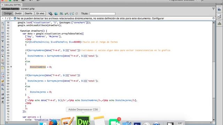Screen dimensions: 223x125
Task: Select Código fuente related file
Action: click(10, 9)
